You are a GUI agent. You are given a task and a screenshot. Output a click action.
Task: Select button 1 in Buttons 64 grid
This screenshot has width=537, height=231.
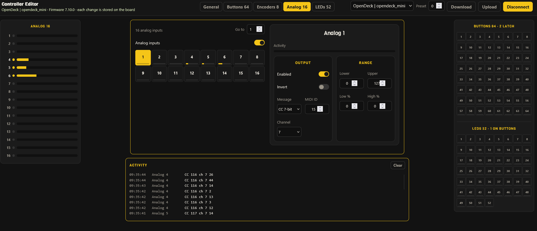(461, 37)
